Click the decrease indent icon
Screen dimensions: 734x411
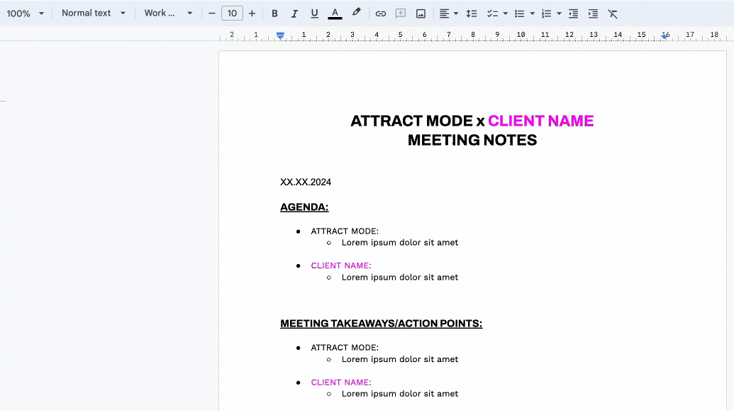(x=573, y=13)
